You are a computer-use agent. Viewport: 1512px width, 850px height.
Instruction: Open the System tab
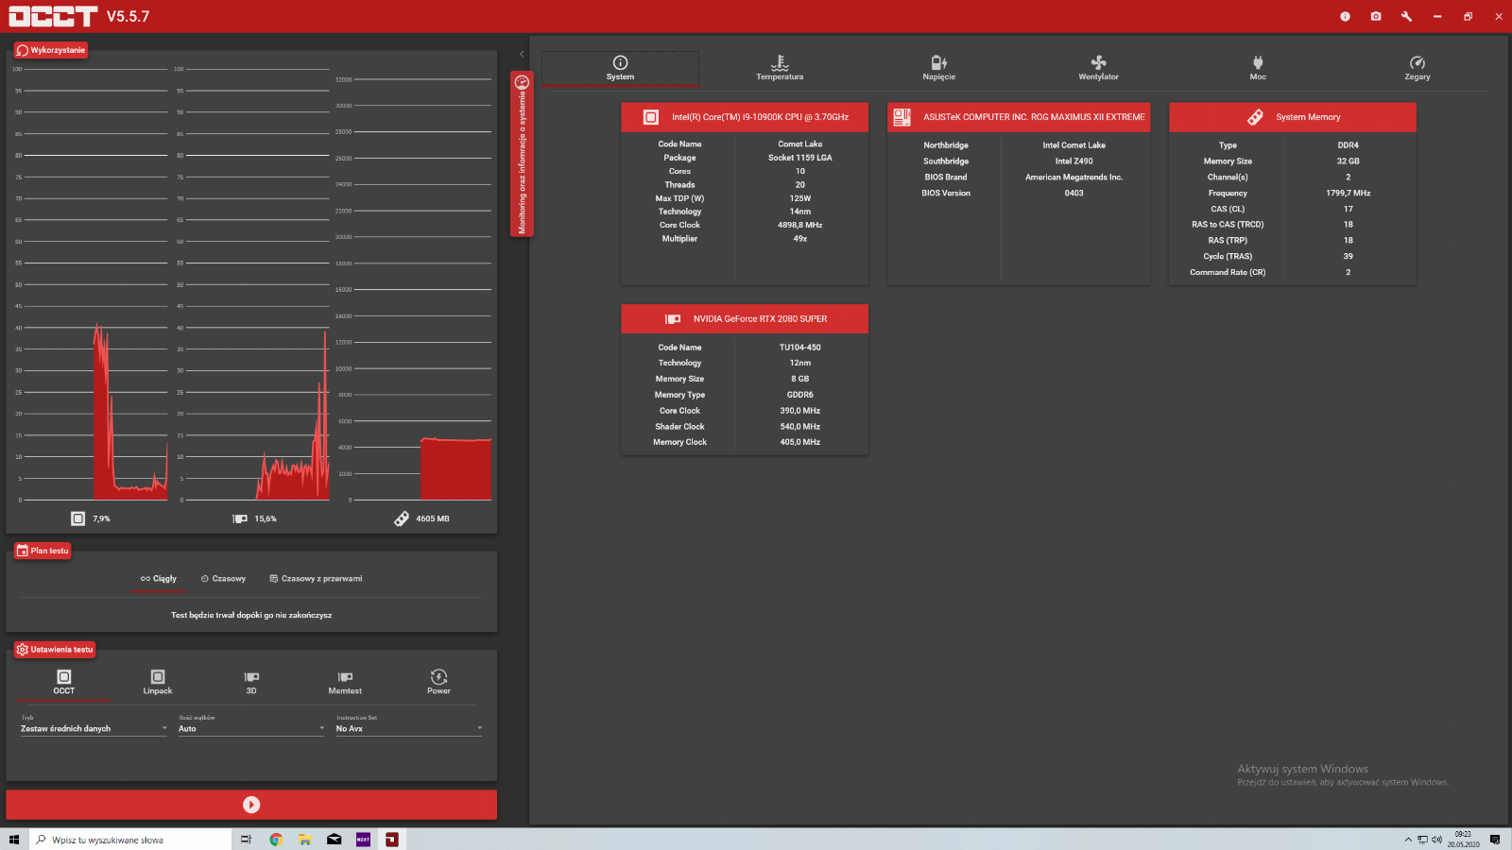(x=620, y=68)
